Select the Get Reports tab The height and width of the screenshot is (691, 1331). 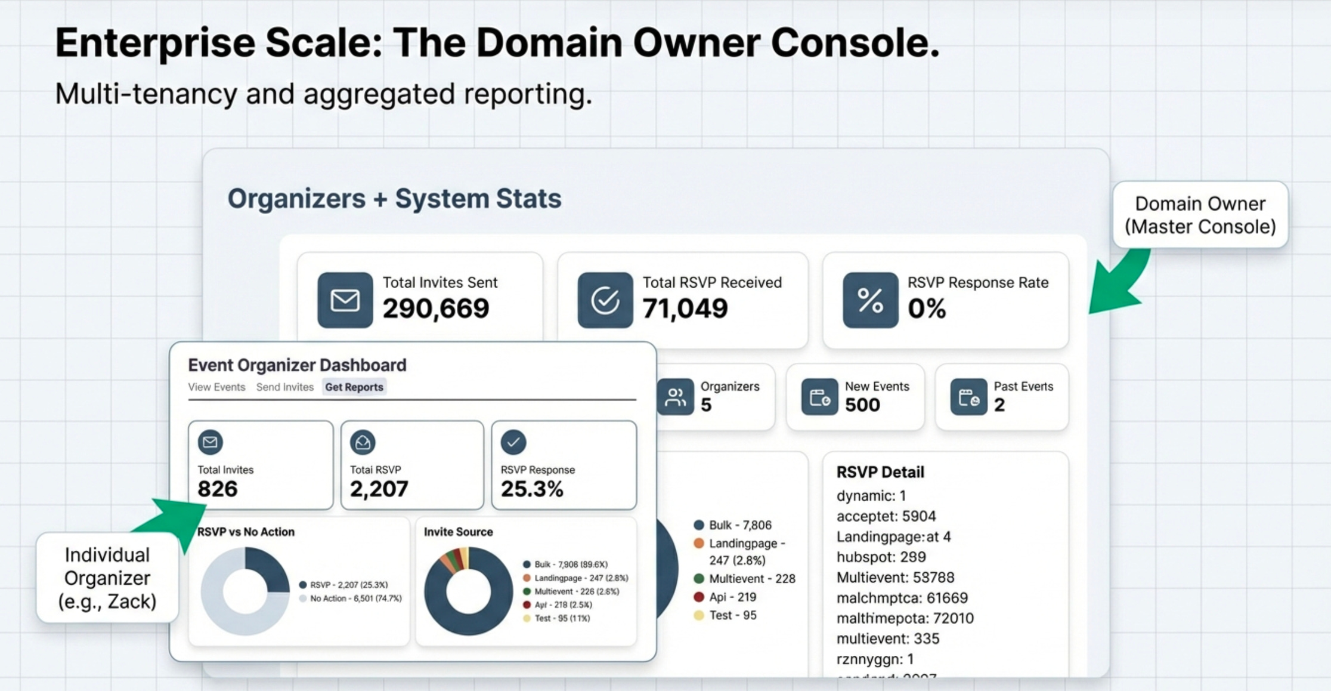click(354, 387)
